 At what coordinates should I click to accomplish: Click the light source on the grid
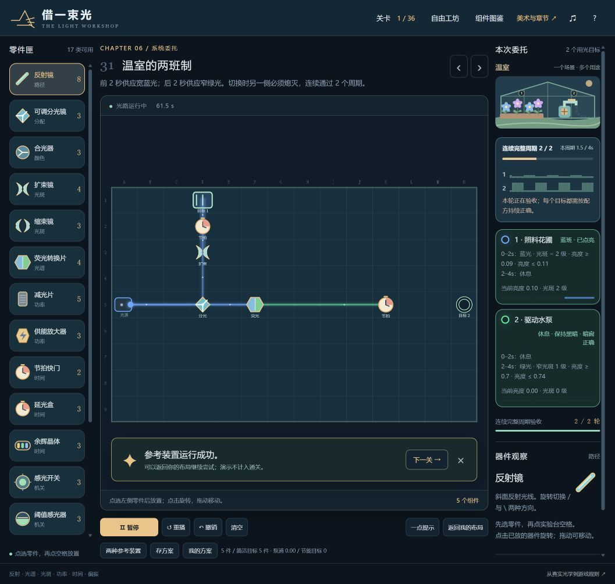click(123, 305)
